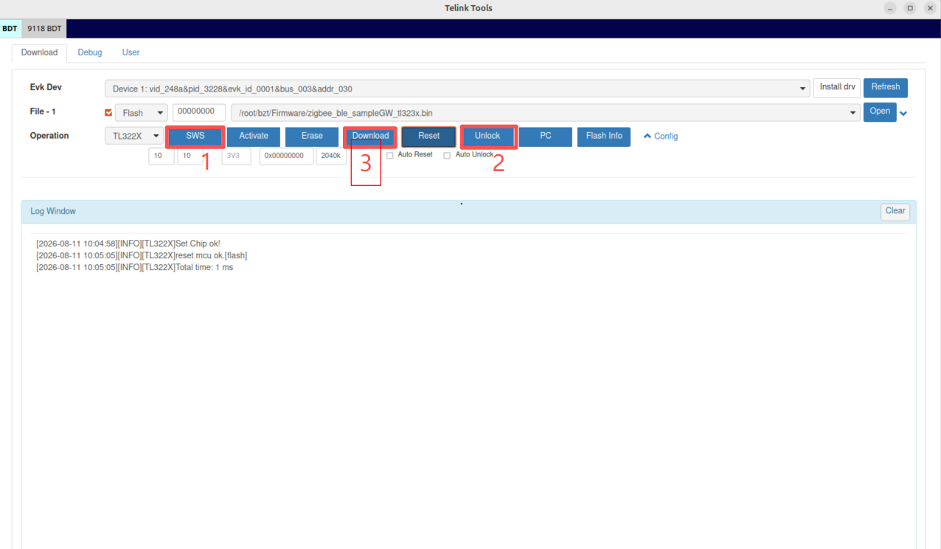The image size is (941, 549).
Task: Minimize the Telink Tools window
Action: coord(892,8)
